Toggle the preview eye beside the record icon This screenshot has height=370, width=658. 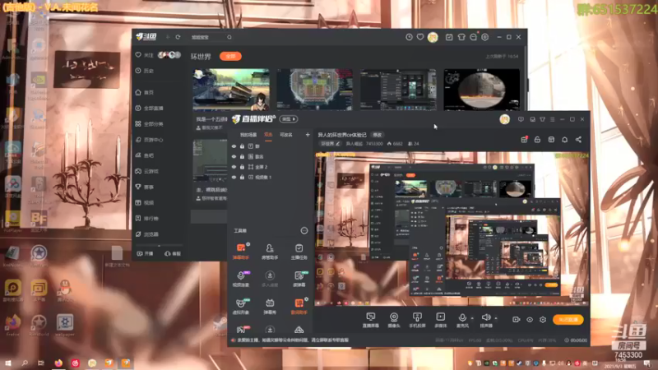530,320
